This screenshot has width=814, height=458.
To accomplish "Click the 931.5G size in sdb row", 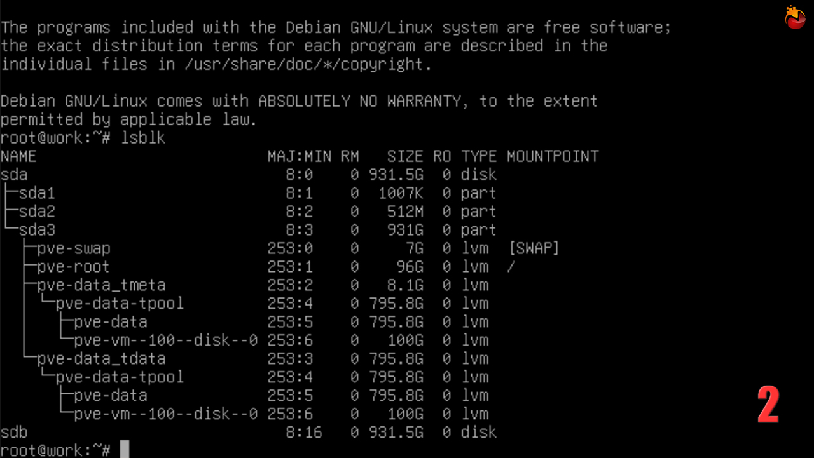I will [396, 433].
